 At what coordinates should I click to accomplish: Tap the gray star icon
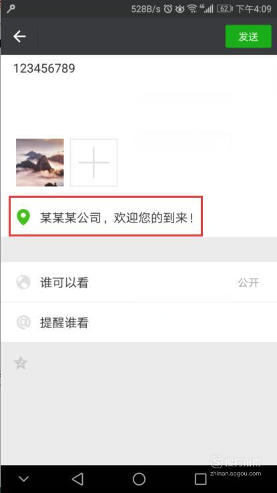21,363
